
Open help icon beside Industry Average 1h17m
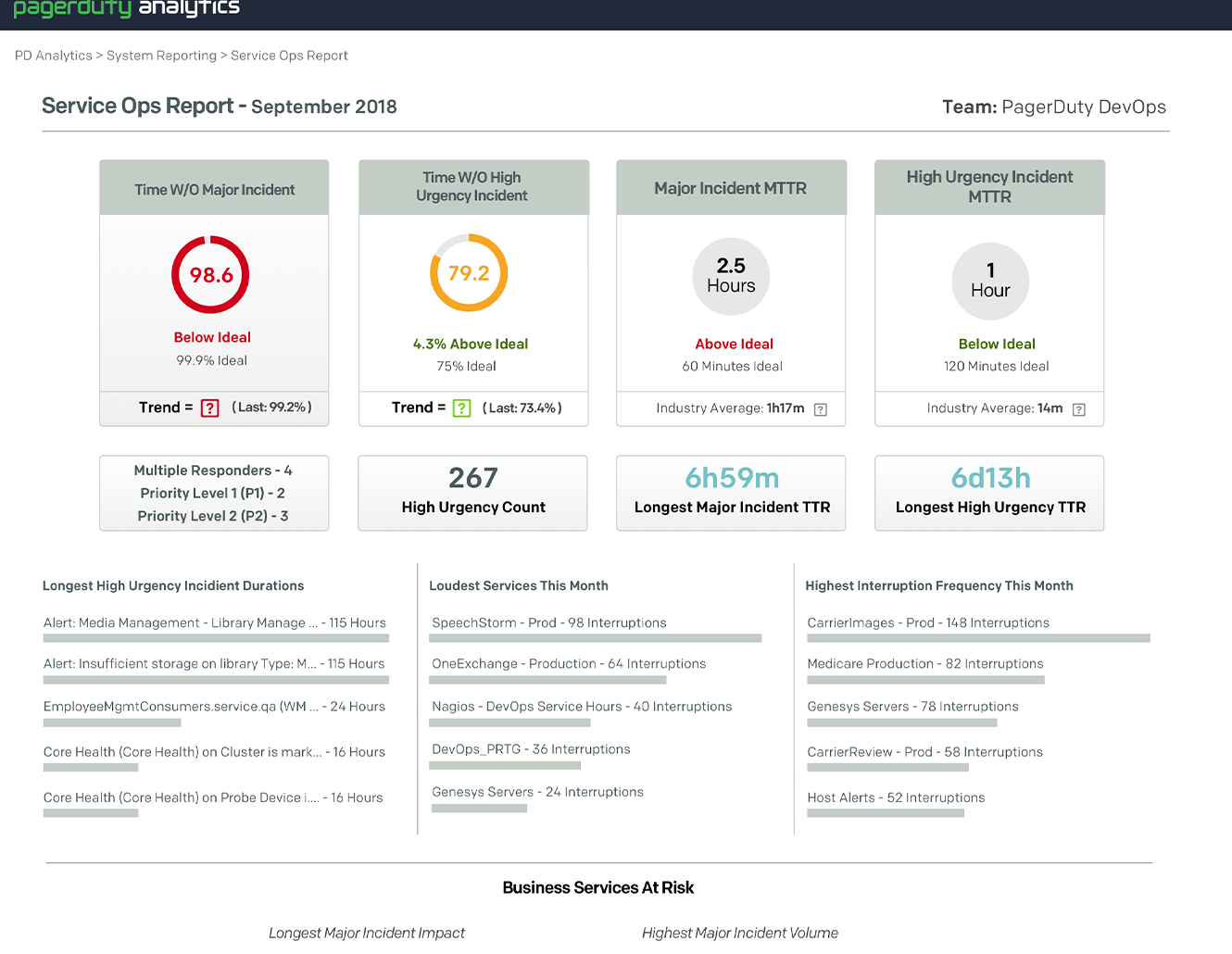pyautogui.click(x=820, y=409)
